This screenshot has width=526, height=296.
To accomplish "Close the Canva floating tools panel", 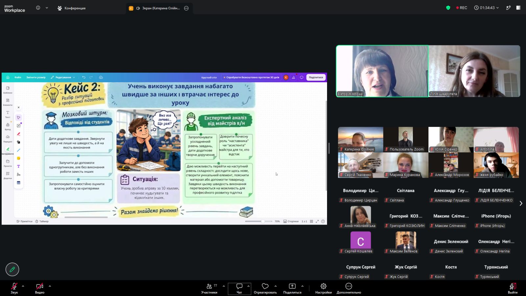I will point(18,107).
